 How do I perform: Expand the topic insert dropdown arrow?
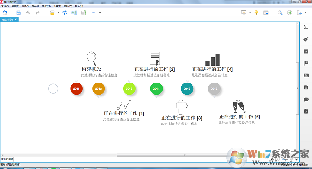(x=58, y=13)
